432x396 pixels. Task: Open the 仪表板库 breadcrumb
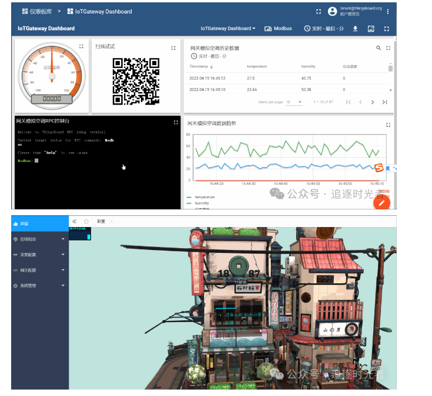point(37,11)
